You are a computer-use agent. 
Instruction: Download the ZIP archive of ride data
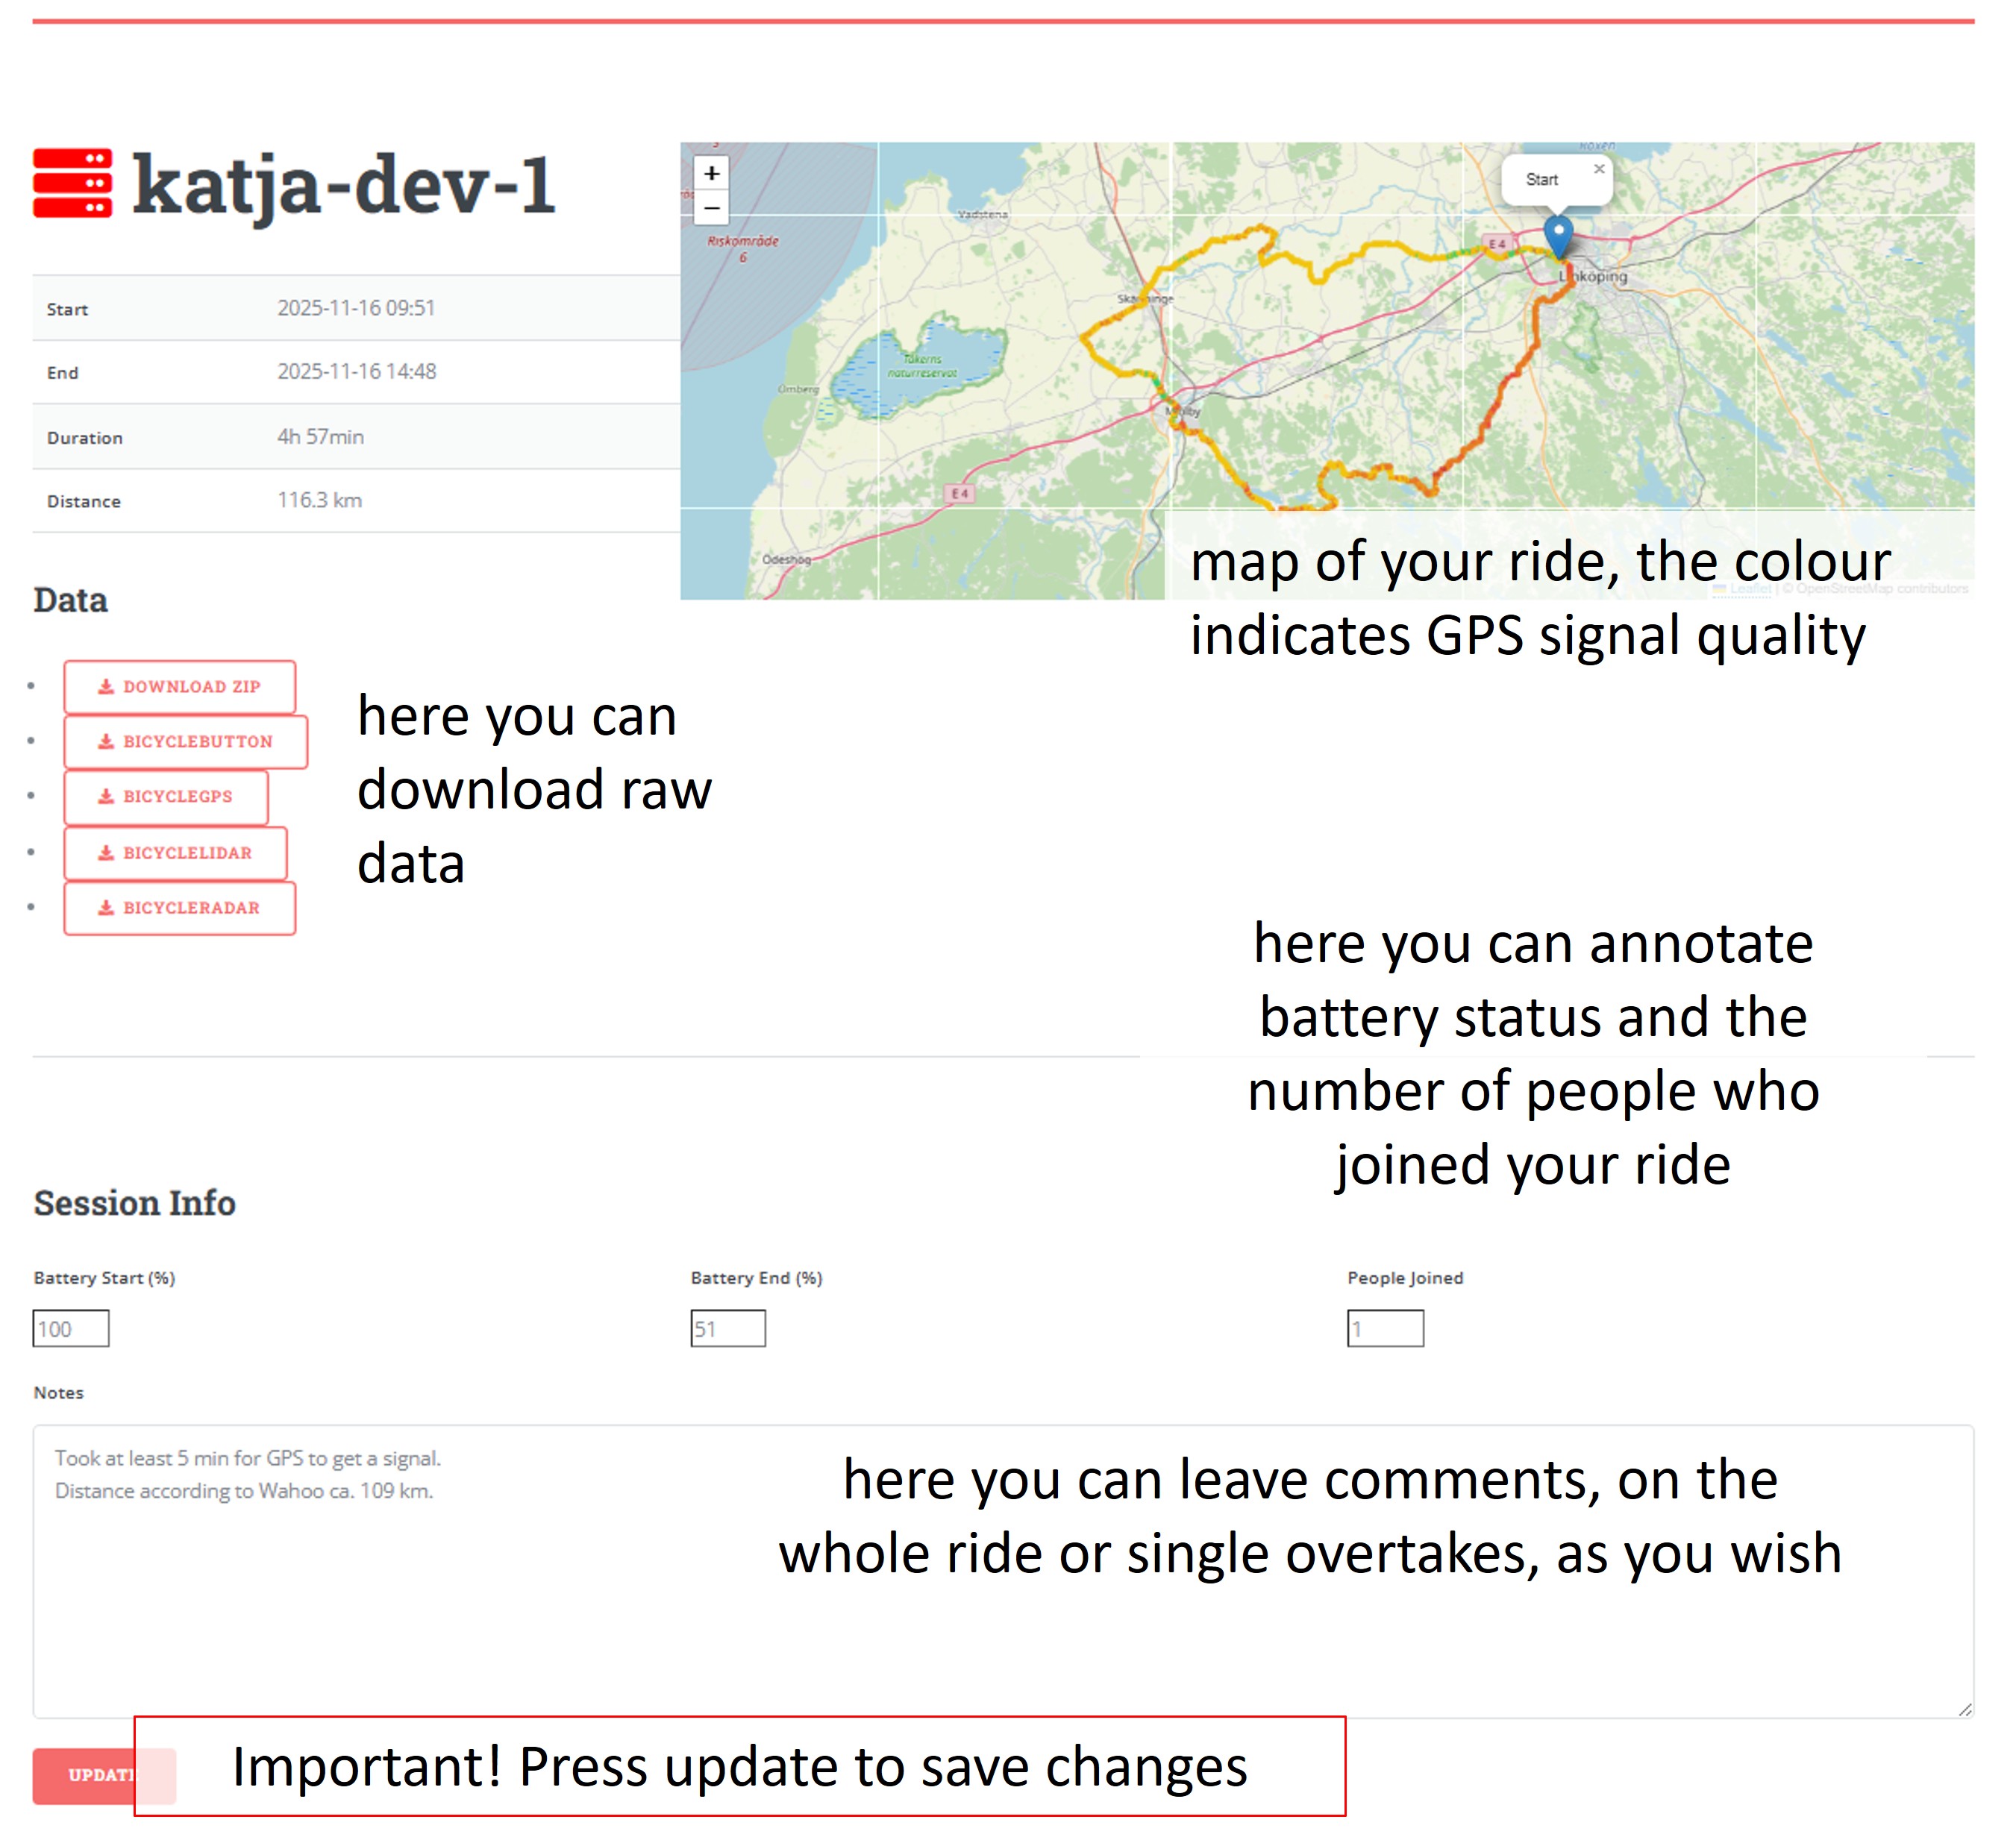(180, 687)
